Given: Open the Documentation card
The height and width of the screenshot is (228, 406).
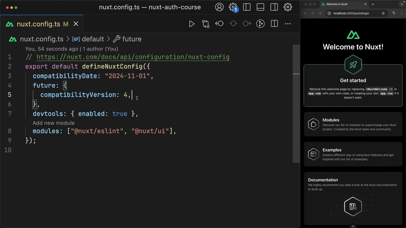Looking at the screenshot, I should pyautogui.click(x=353, y=199).
